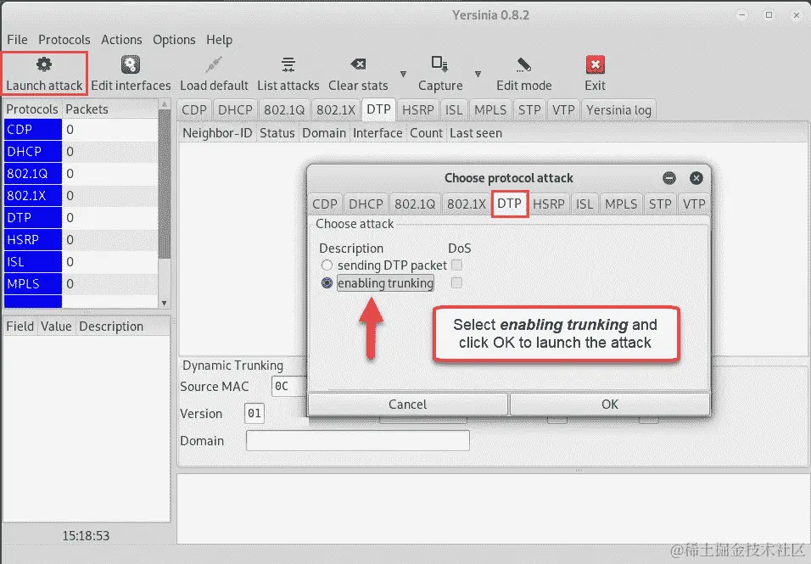This screenshot has height=564, width=811.
Task: Switch to HSRP tab in main window
Action: [x=418, y=110]
